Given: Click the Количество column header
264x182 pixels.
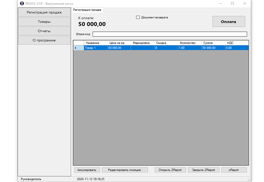Looking at the screenshot, I should tap(190, 43).
